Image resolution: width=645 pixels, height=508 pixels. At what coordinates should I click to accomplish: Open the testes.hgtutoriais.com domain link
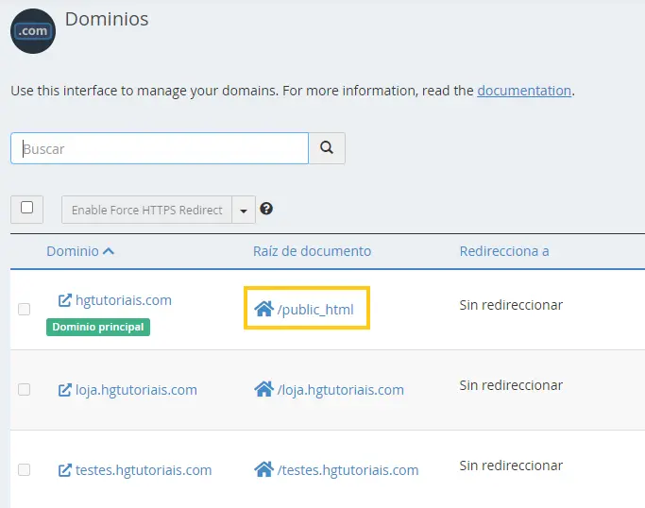(x=144, y=469)
